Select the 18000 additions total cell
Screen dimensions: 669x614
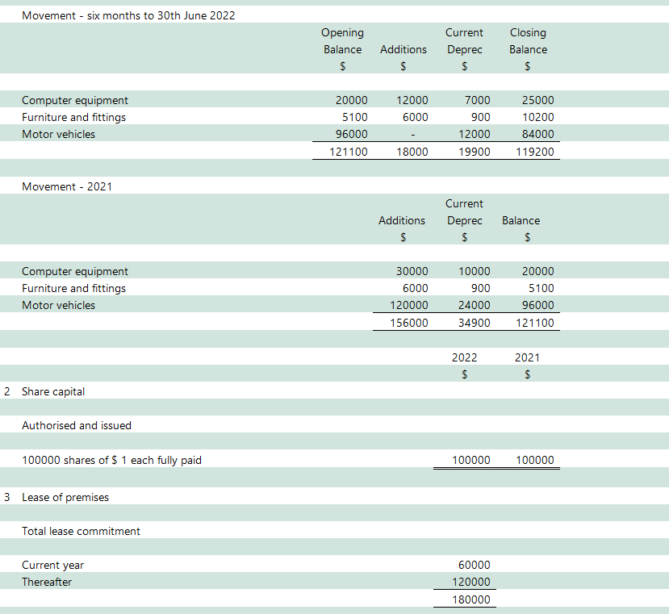coord(412,152)
